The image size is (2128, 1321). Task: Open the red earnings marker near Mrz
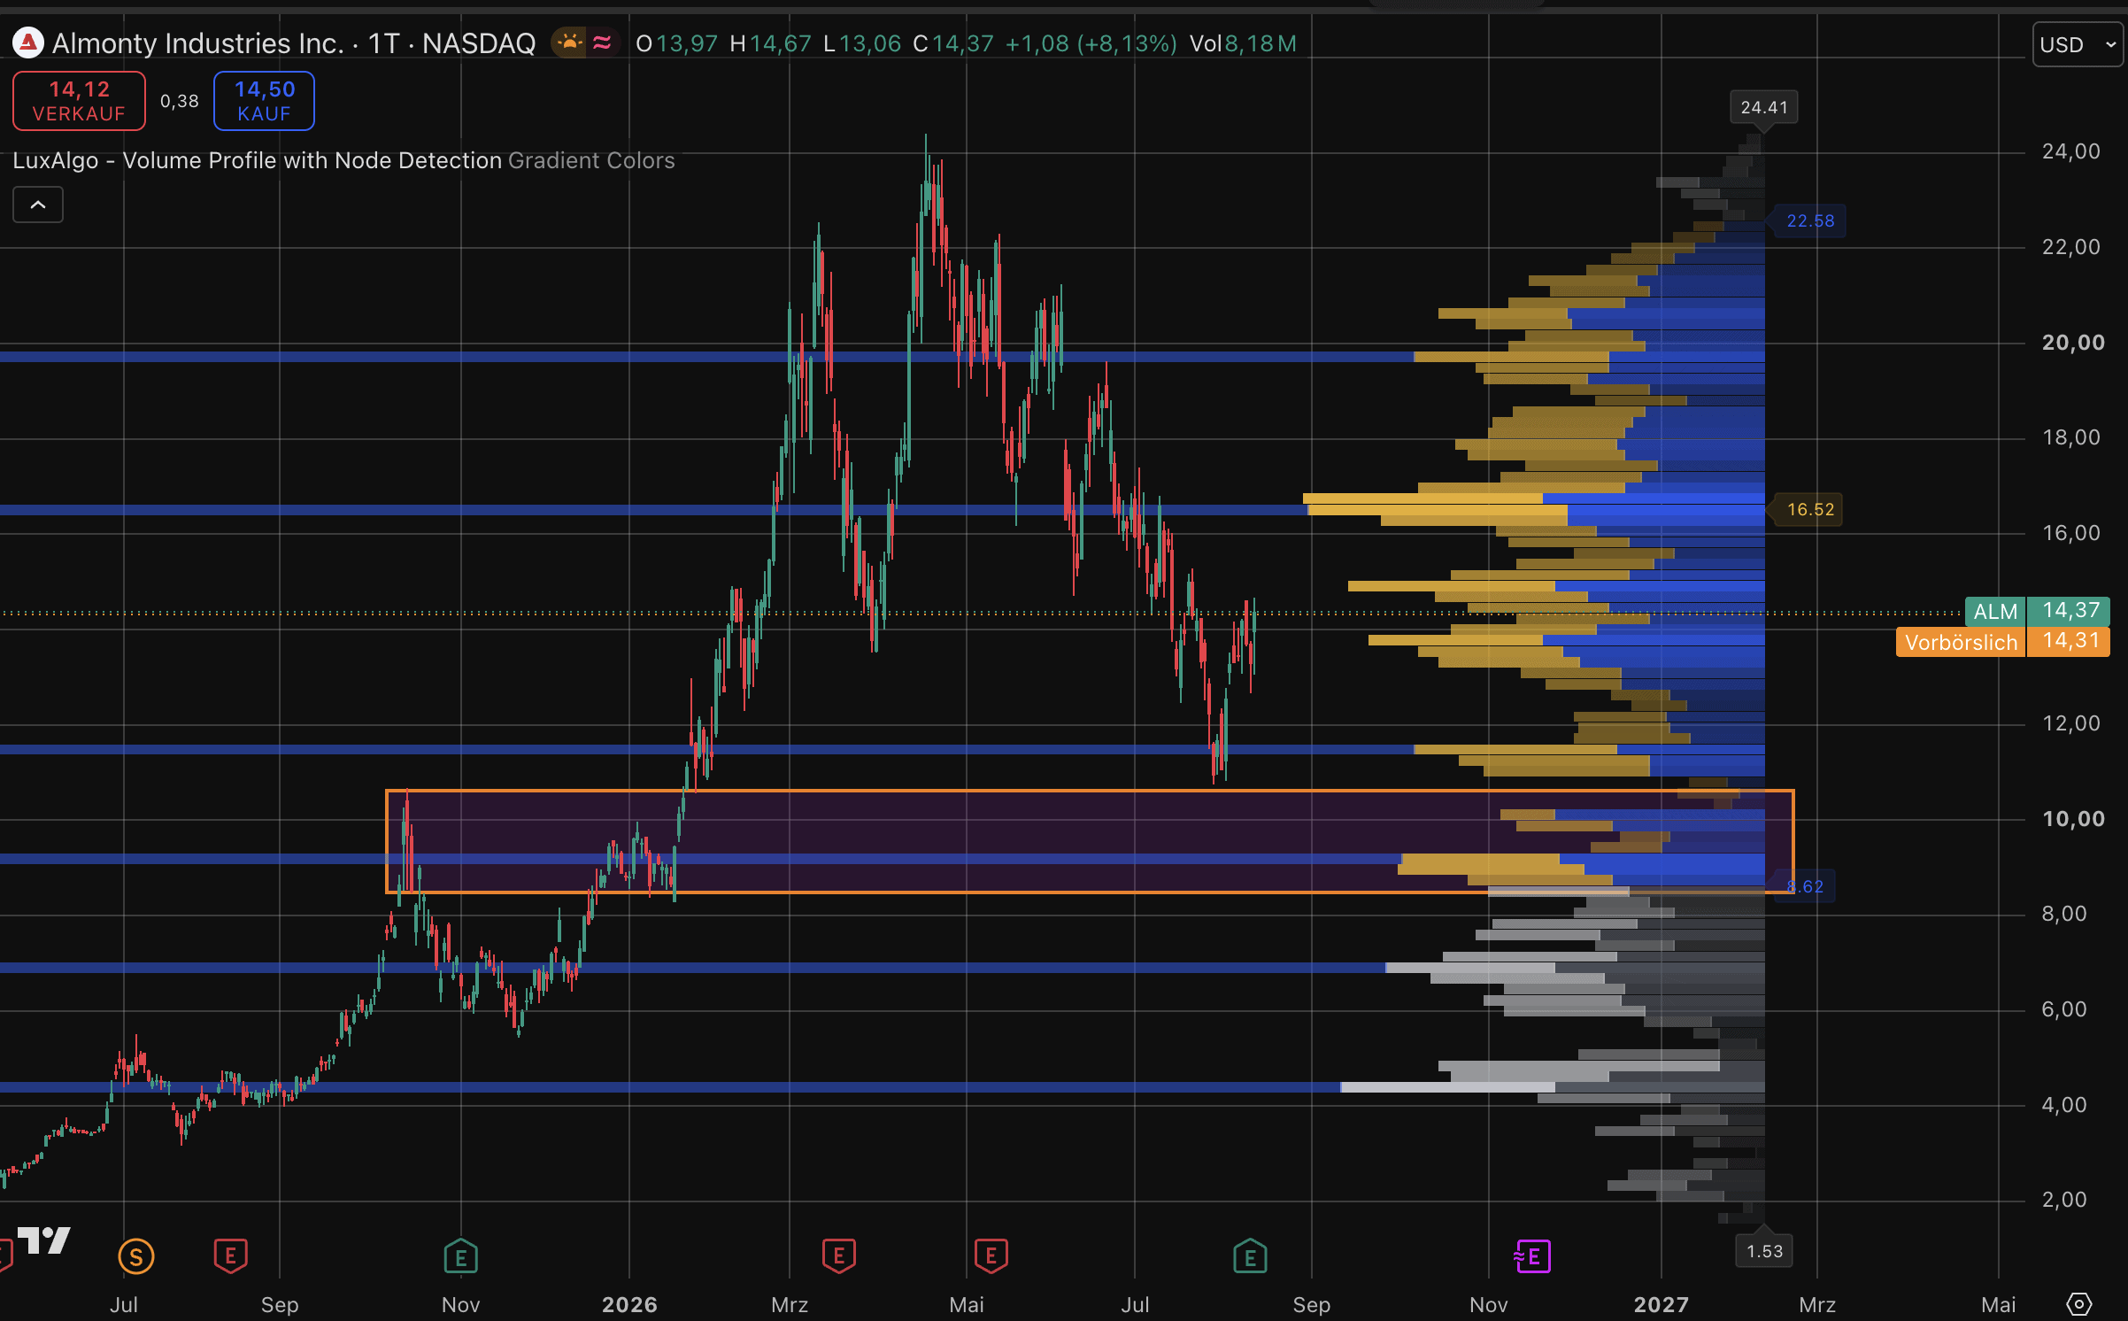(x=839, y=1256)
